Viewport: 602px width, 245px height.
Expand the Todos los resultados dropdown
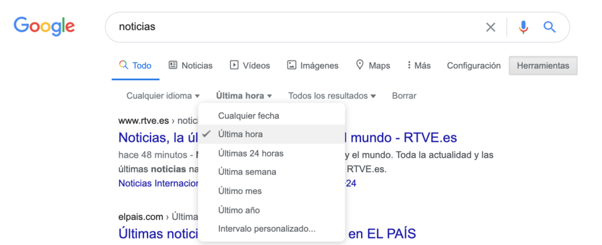pos(332,96)
